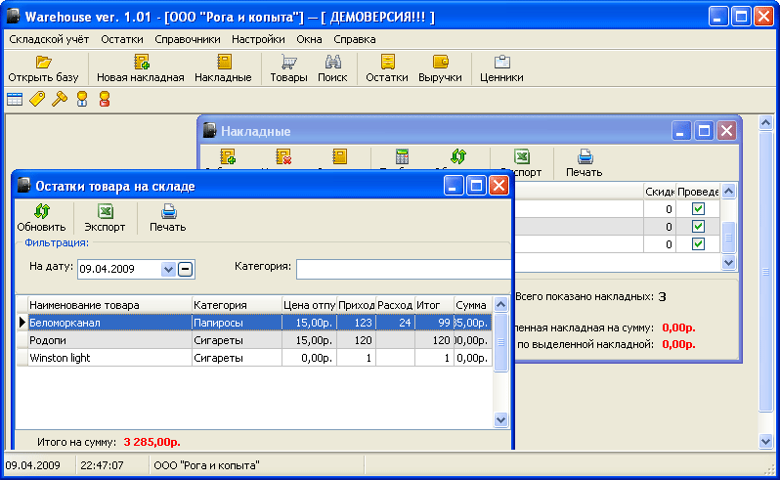
Task: Click the yellow price tag icon
Action: (37, 99)
